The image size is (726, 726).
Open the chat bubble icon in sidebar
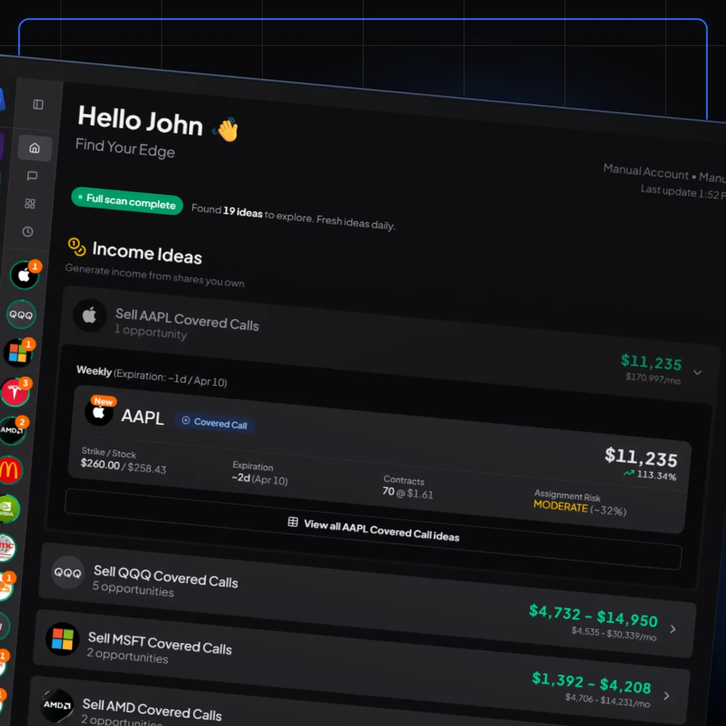tap(32, 176)
